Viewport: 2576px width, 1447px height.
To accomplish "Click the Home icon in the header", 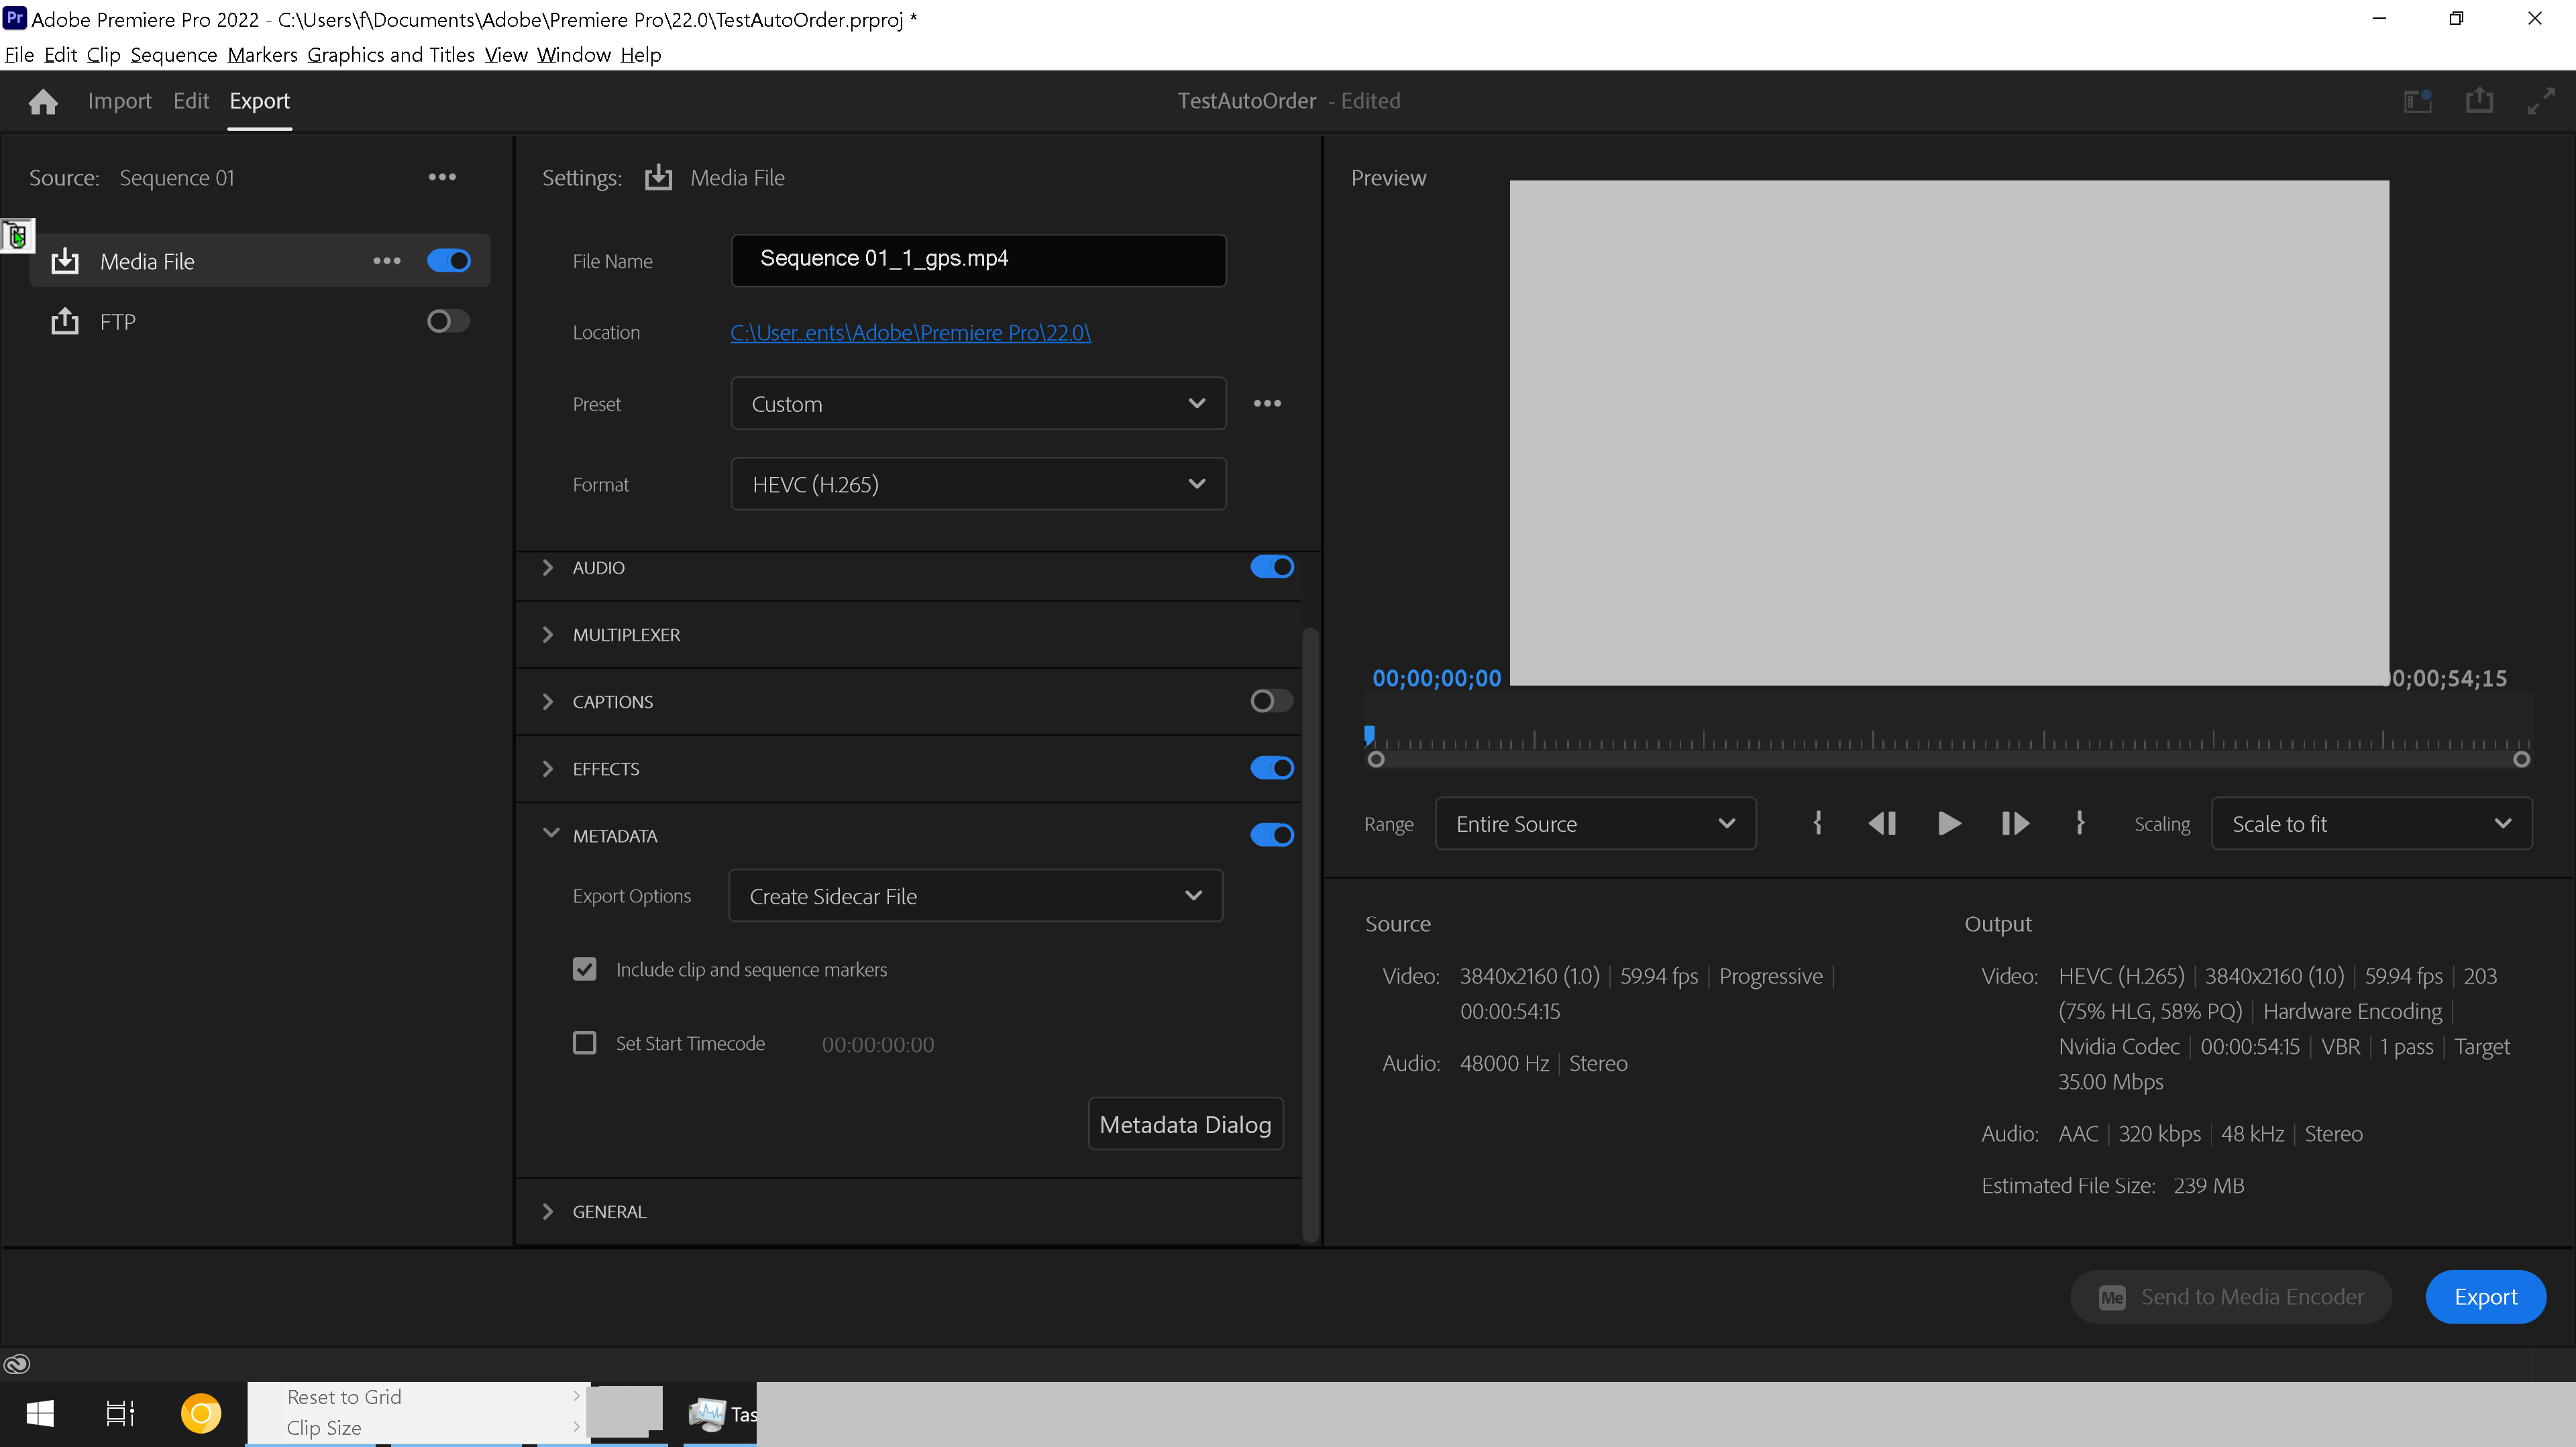I will coord(43,100).
